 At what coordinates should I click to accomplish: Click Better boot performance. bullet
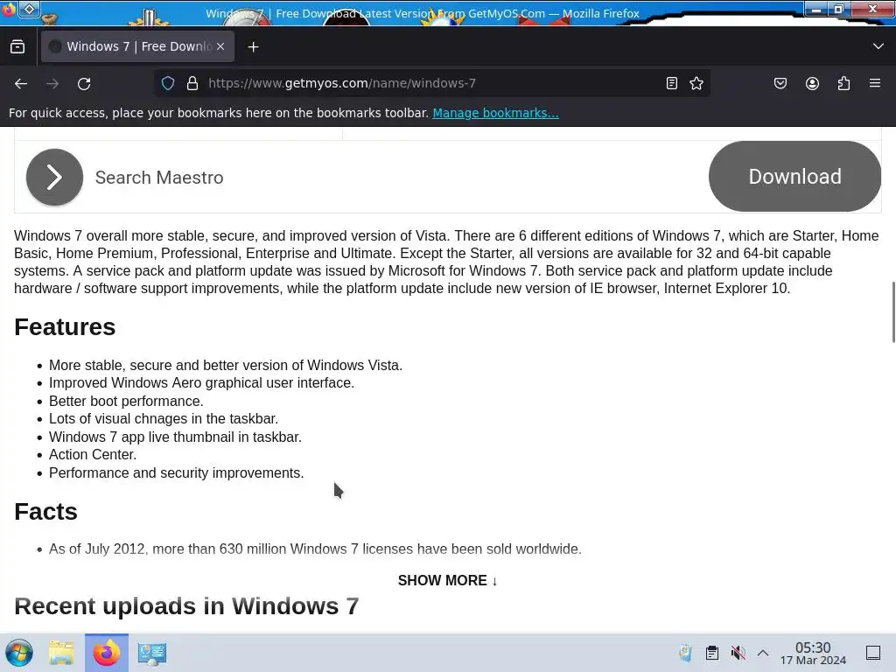[126, 401]
